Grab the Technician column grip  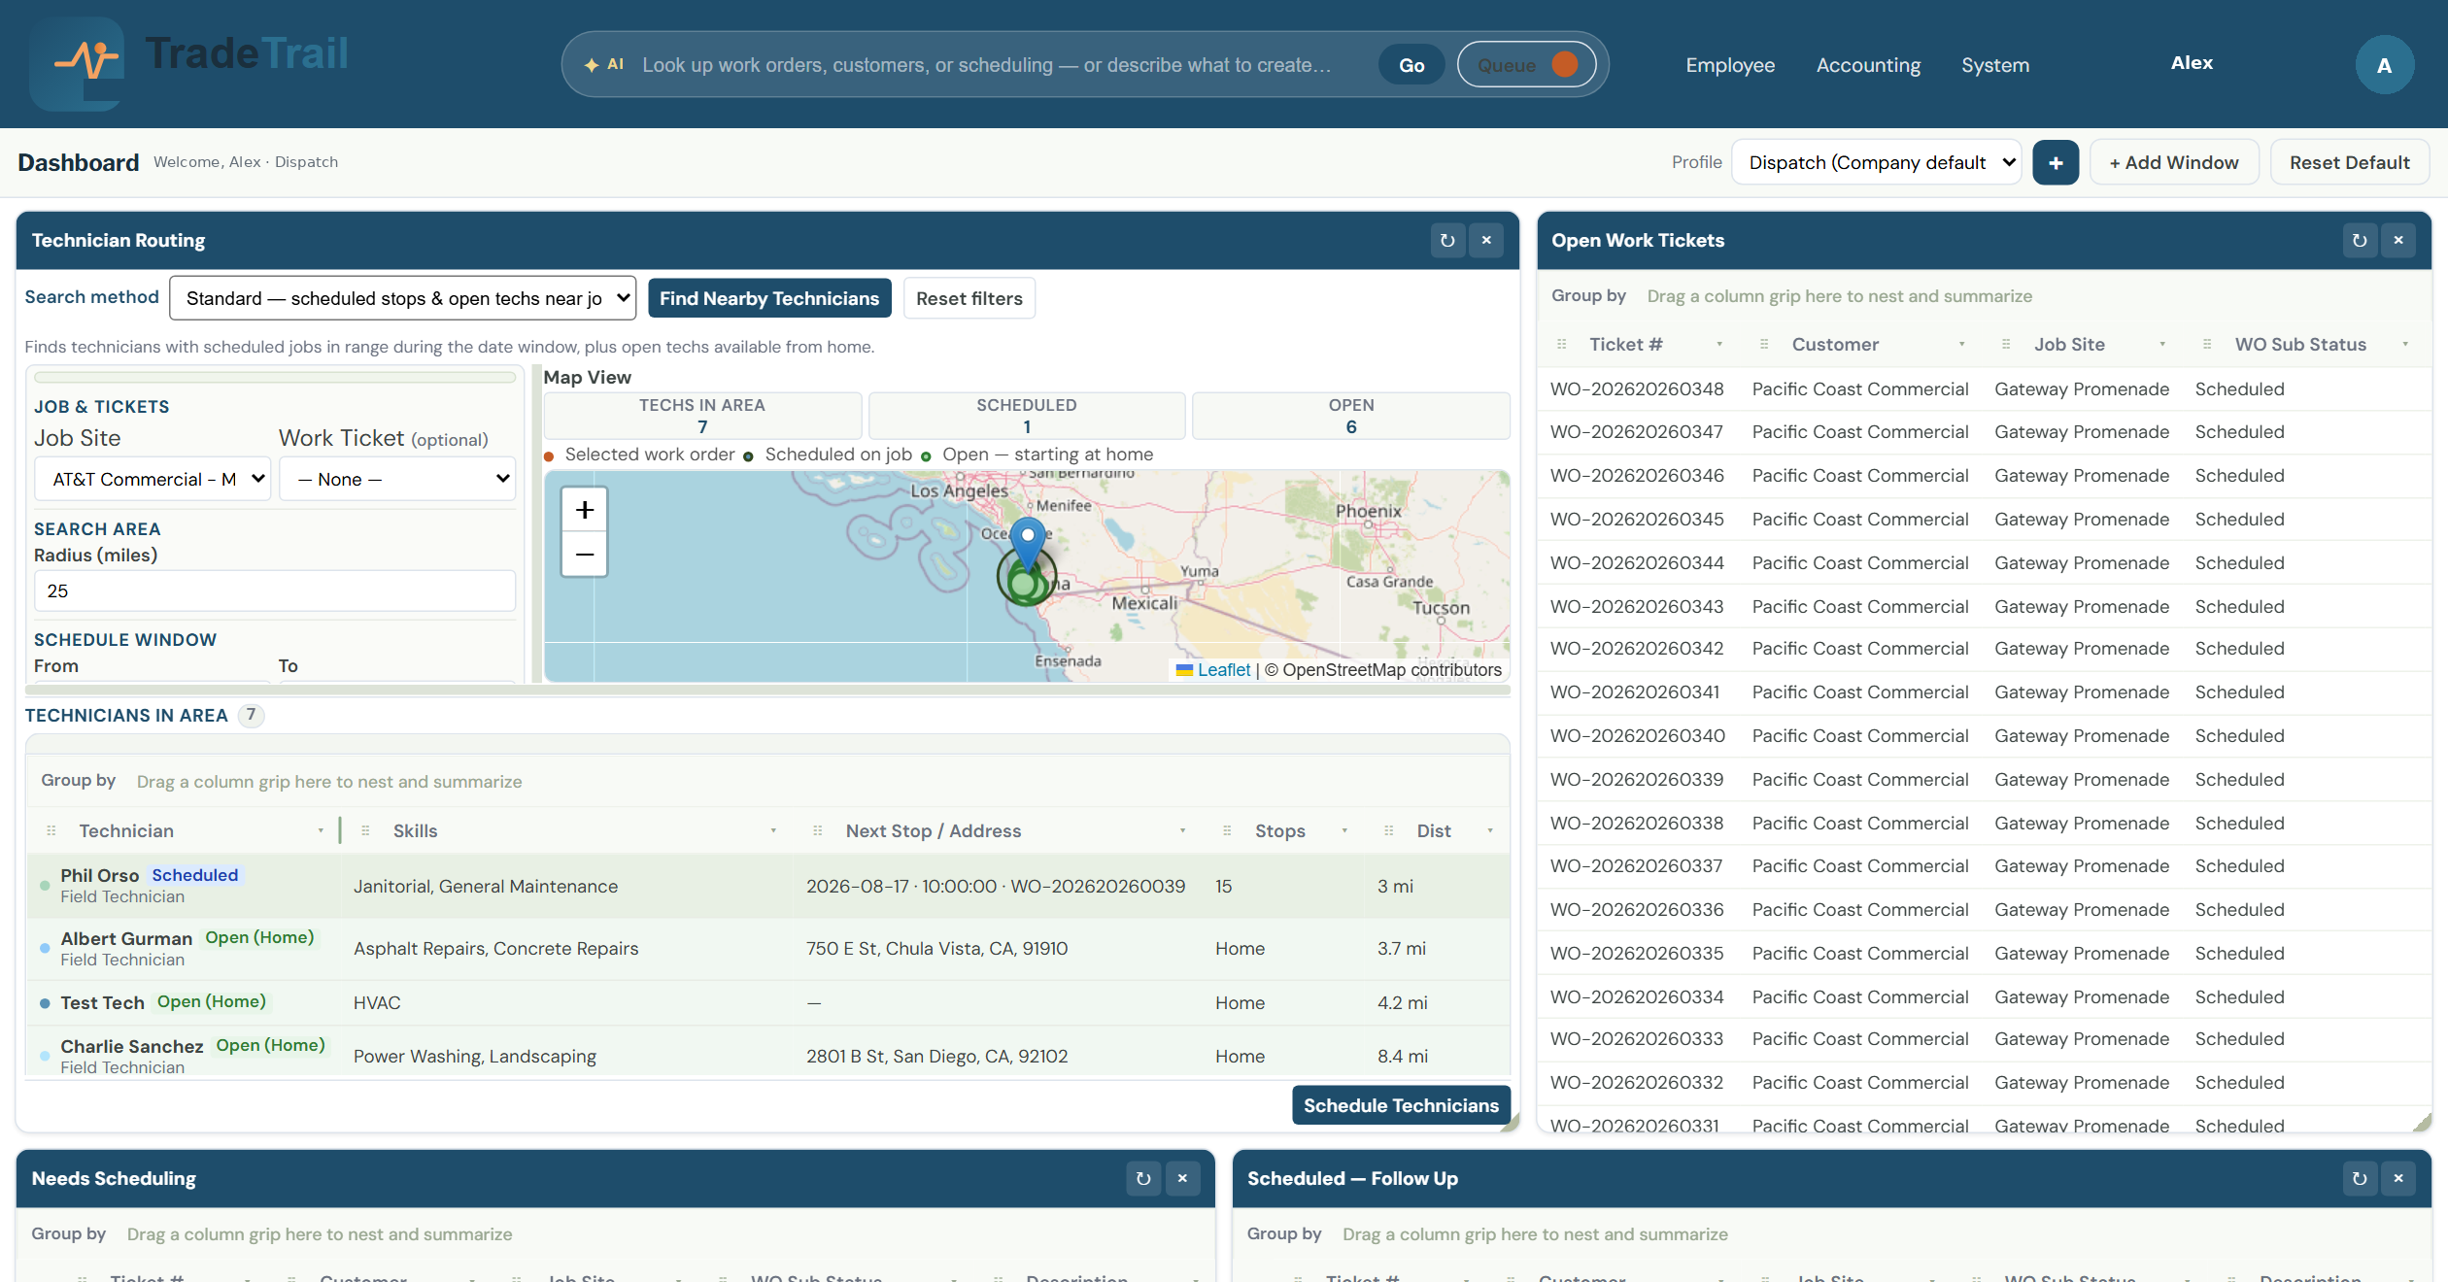[51, 831]
